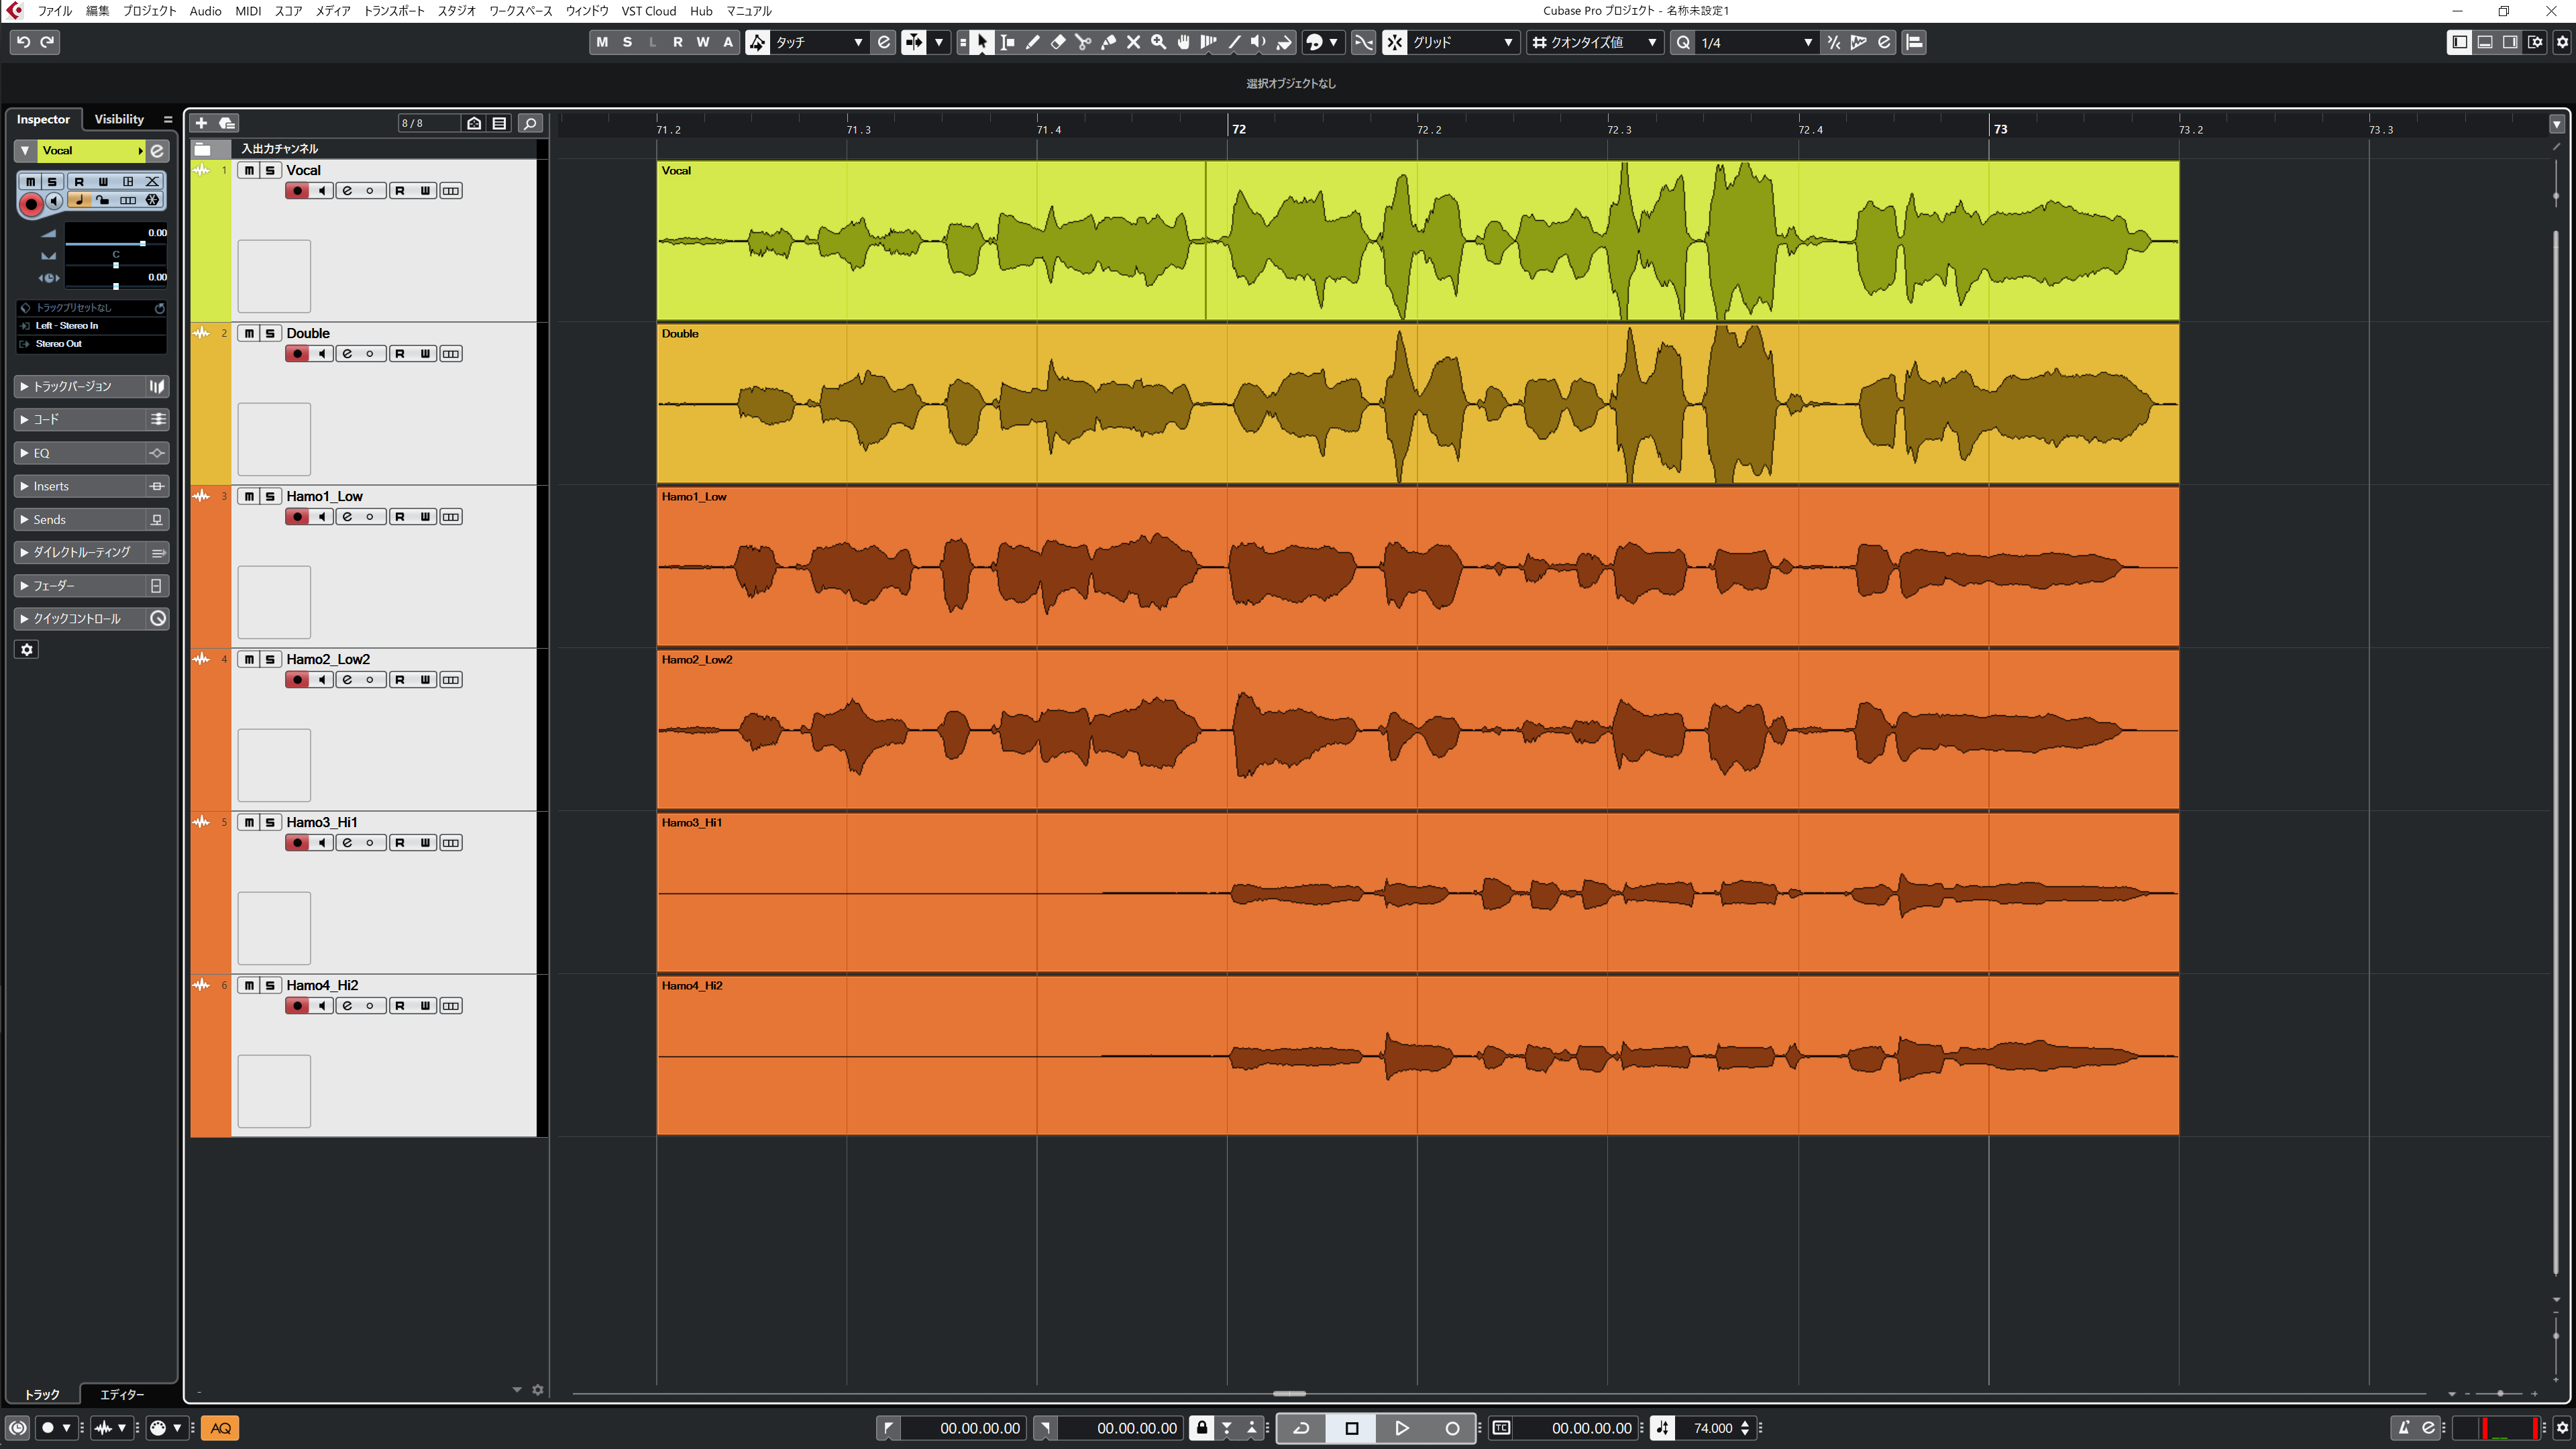Select the Object Selection arrow tool

pyautogui.click(x=982, y=42)
